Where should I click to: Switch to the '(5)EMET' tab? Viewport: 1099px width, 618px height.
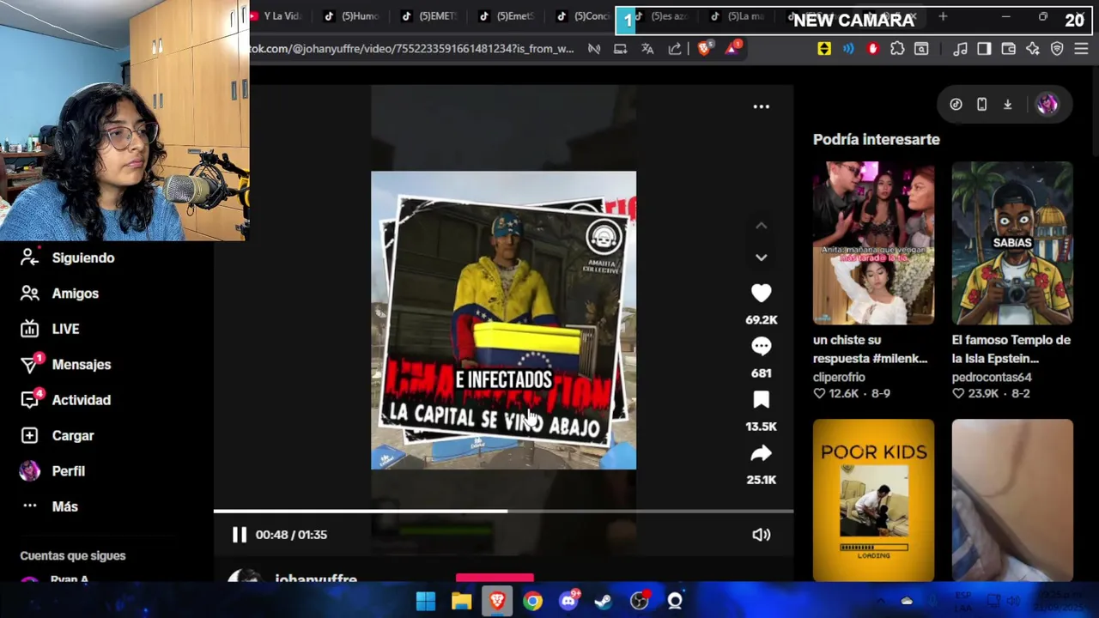tap(429, 16)
